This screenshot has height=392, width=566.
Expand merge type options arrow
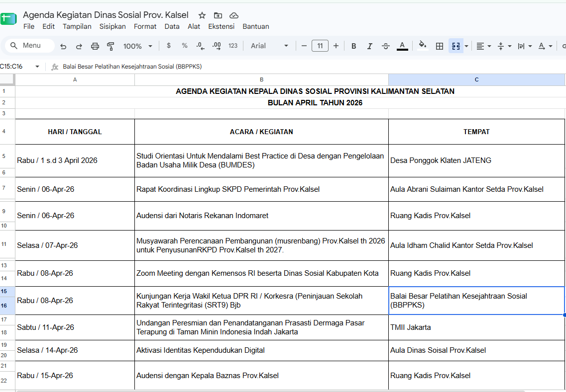click(466, 46)
